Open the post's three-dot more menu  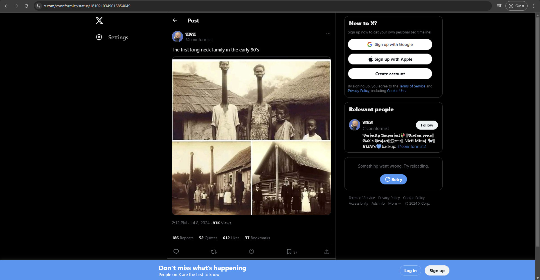pos(328,34)
